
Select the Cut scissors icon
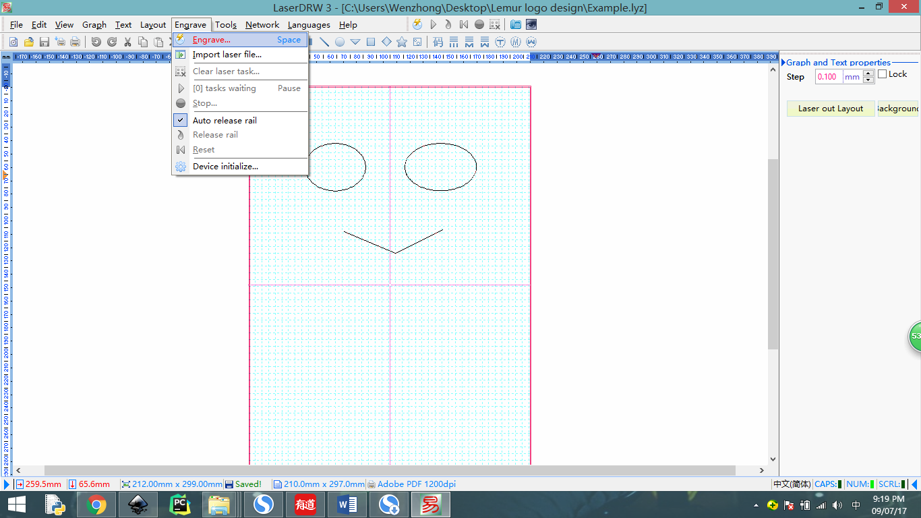click(127, 42)
